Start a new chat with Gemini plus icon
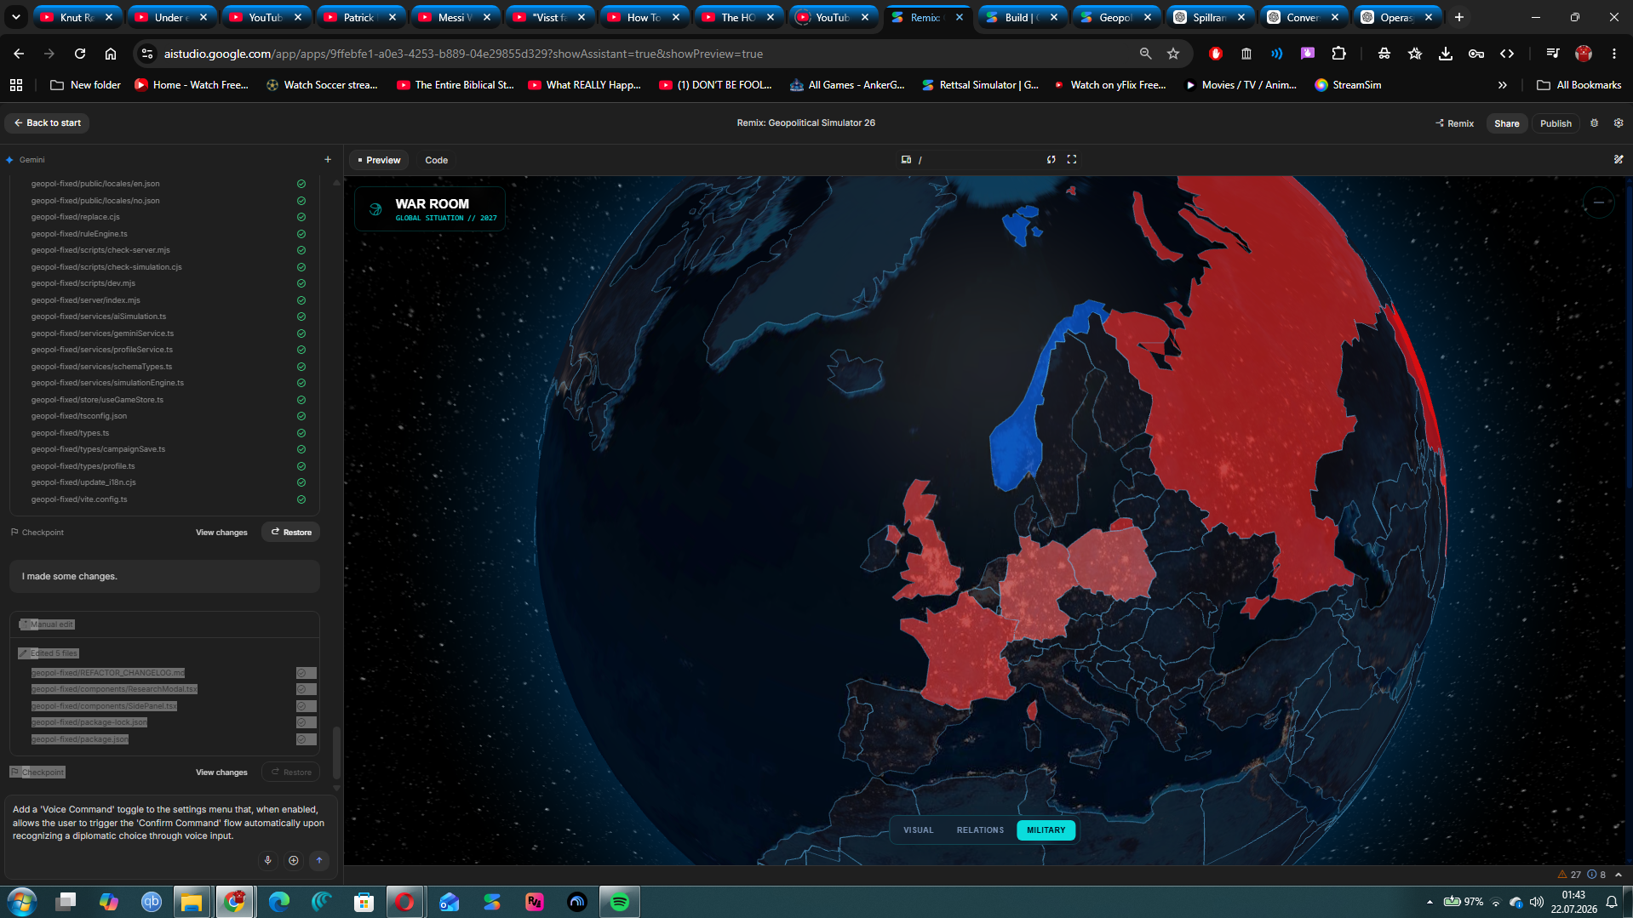Screen dimensions: 1633x918 point(328,159)
